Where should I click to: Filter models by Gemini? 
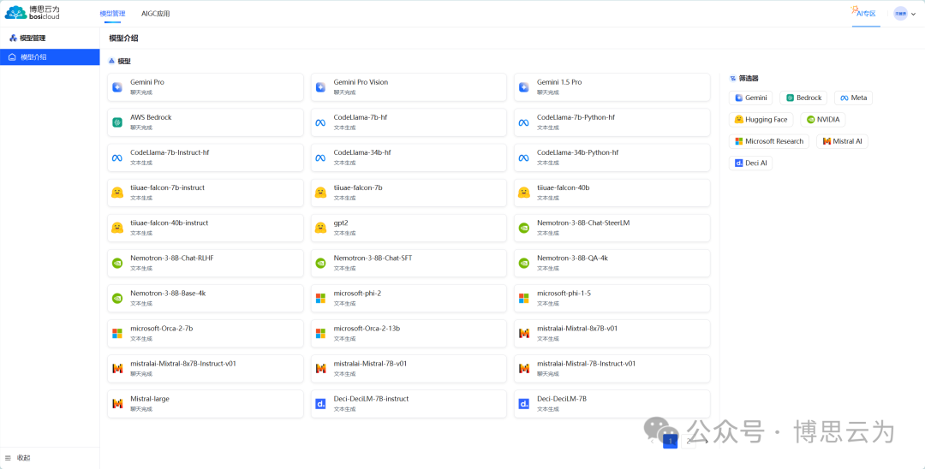tap(751, 98)
